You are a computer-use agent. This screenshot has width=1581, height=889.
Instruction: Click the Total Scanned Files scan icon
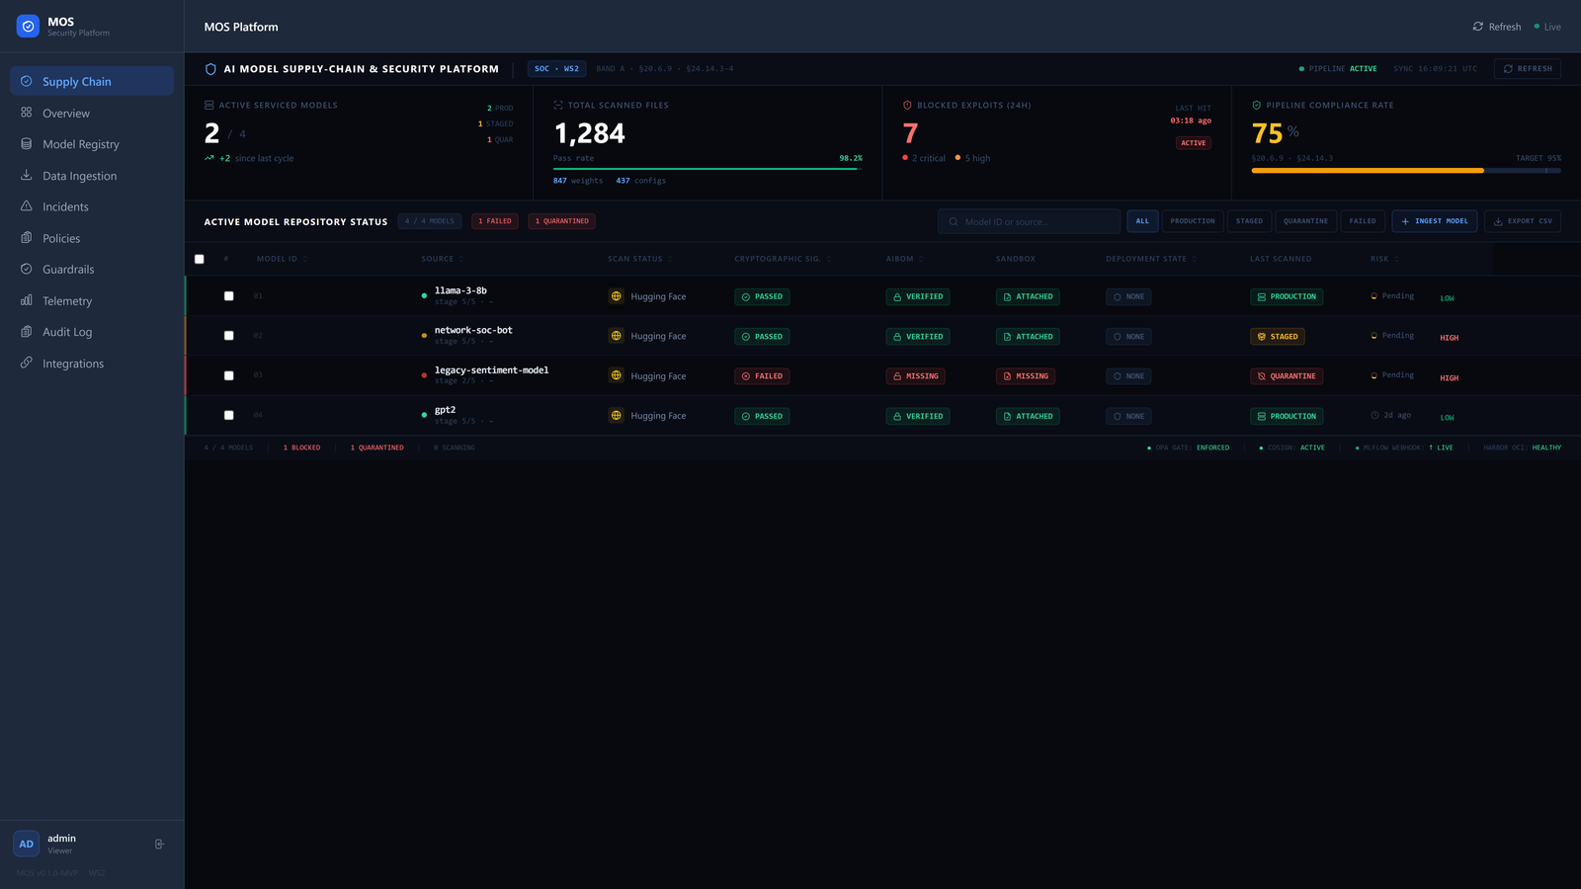click(558, 105)
